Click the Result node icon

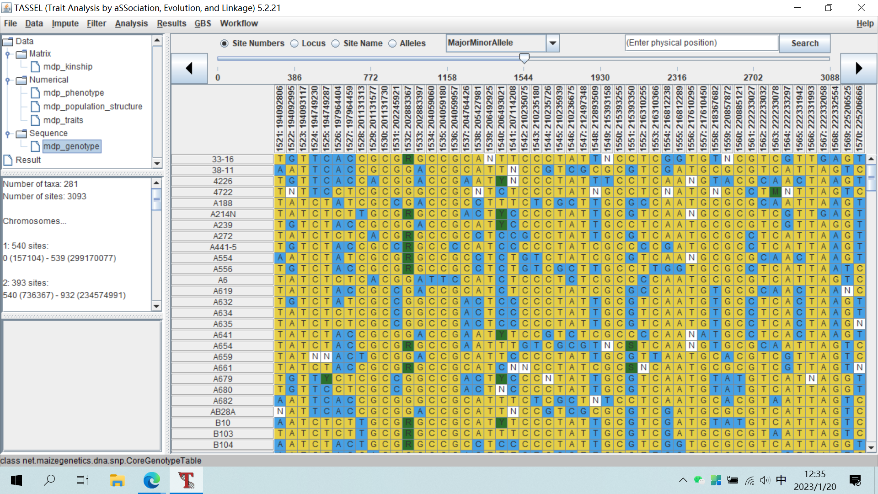8,160
